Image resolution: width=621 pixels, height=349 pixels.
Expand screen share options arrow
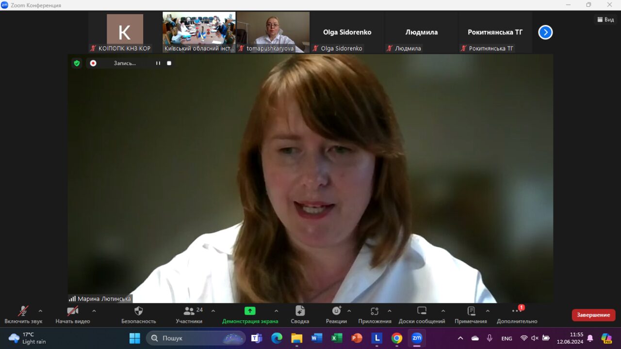coord(277,311)
